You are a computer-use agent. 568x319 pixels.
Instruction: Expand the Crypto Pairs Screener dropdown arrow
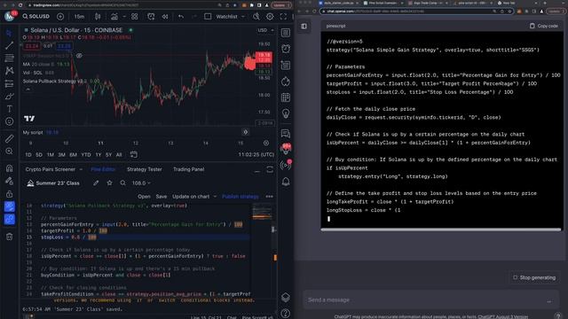tap(81, 169)
